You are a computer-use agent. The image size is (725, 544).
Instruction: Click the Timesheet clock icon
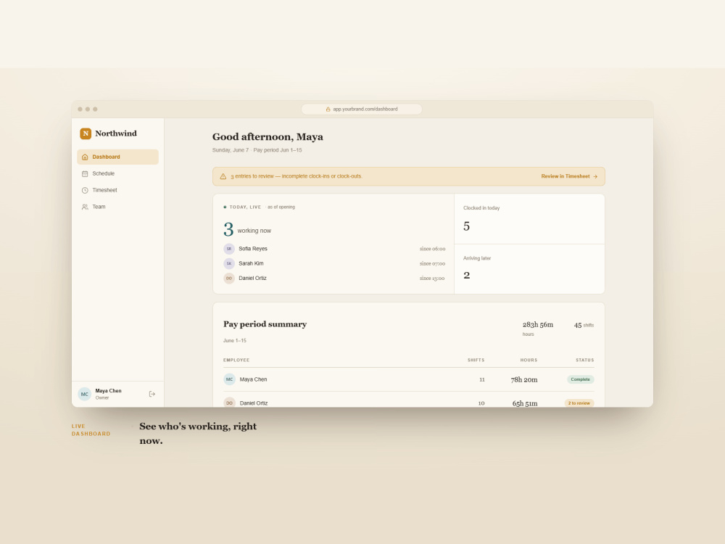pos(85,191)
